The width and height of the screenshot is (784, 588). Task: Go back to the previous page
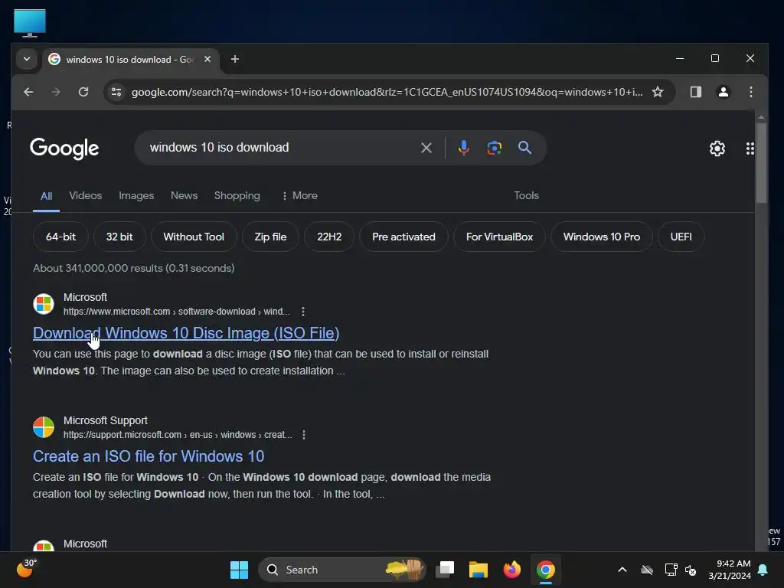[28, 92]
